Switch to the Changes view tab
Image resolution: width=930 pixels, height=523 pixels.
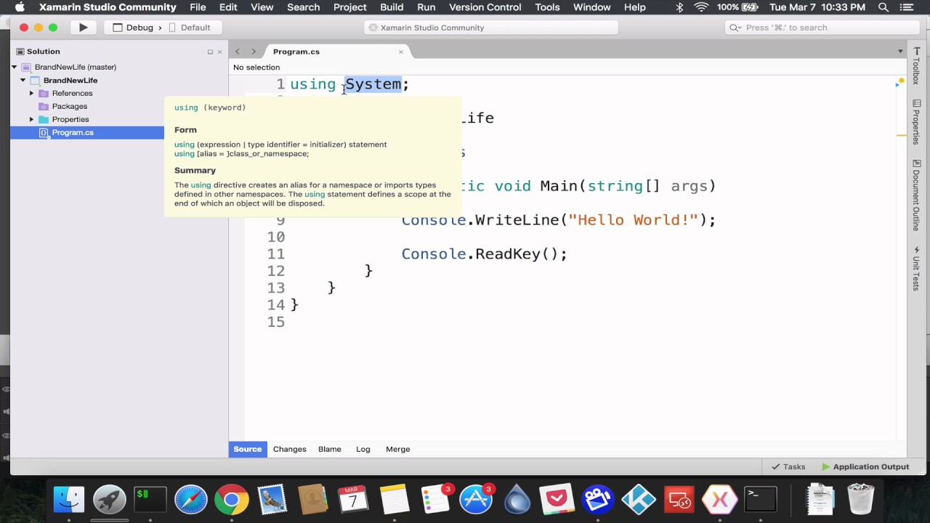[x=290, y=449]
